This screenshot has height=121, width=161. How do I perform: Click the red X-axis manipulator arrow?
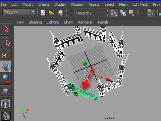click(x=109, y=80)
